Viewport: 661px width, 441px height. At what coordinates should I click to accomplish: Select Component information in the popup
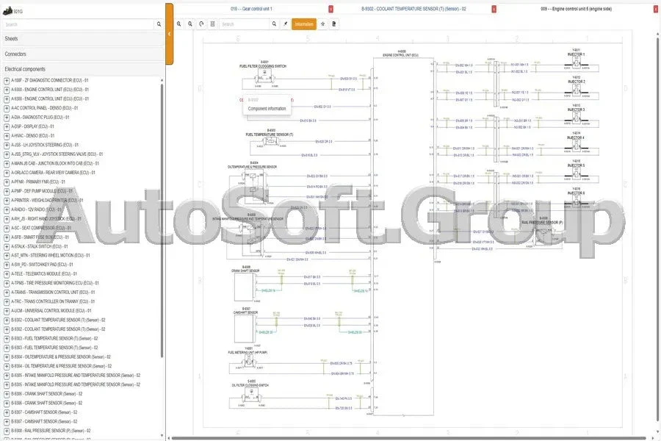pos(267,109)
